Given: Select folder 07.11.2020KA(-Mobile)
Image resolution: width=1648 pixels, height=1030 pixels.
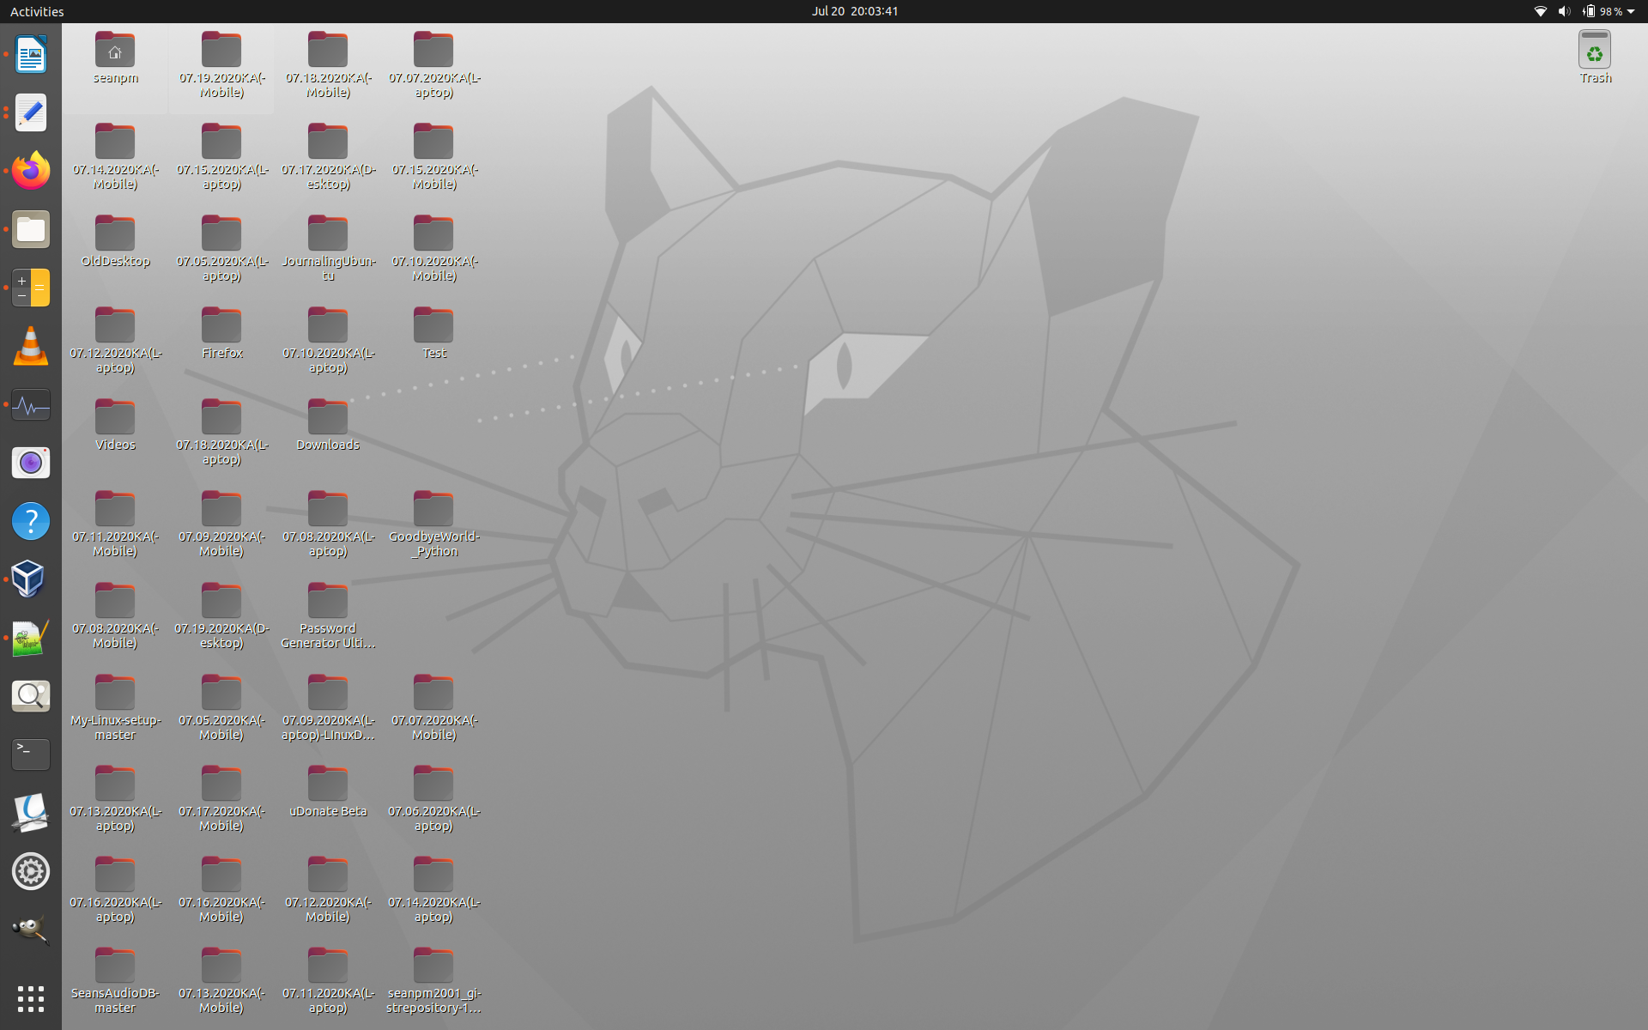Looking at the screenshot, I should click(115, 524).
